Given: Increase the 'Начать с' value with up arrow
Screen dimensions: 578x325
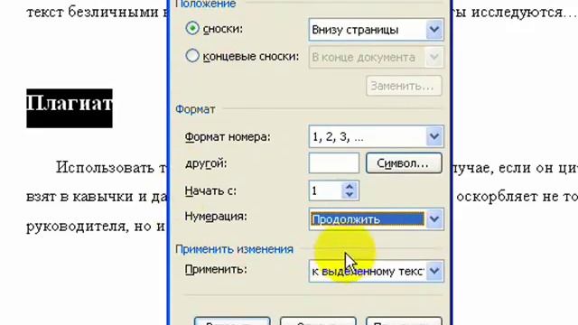Looking at the screenshot, I should [350, 186].
